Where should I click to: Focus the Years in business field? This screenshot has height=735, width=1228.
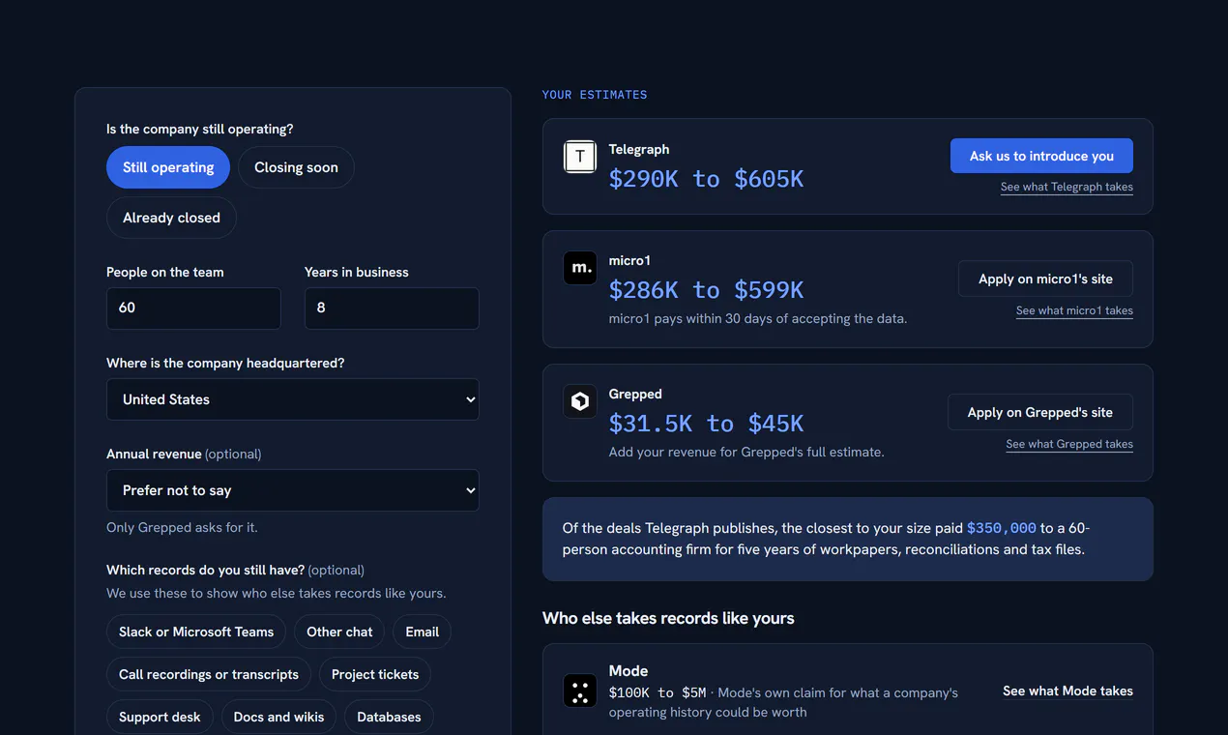[392, 309]
